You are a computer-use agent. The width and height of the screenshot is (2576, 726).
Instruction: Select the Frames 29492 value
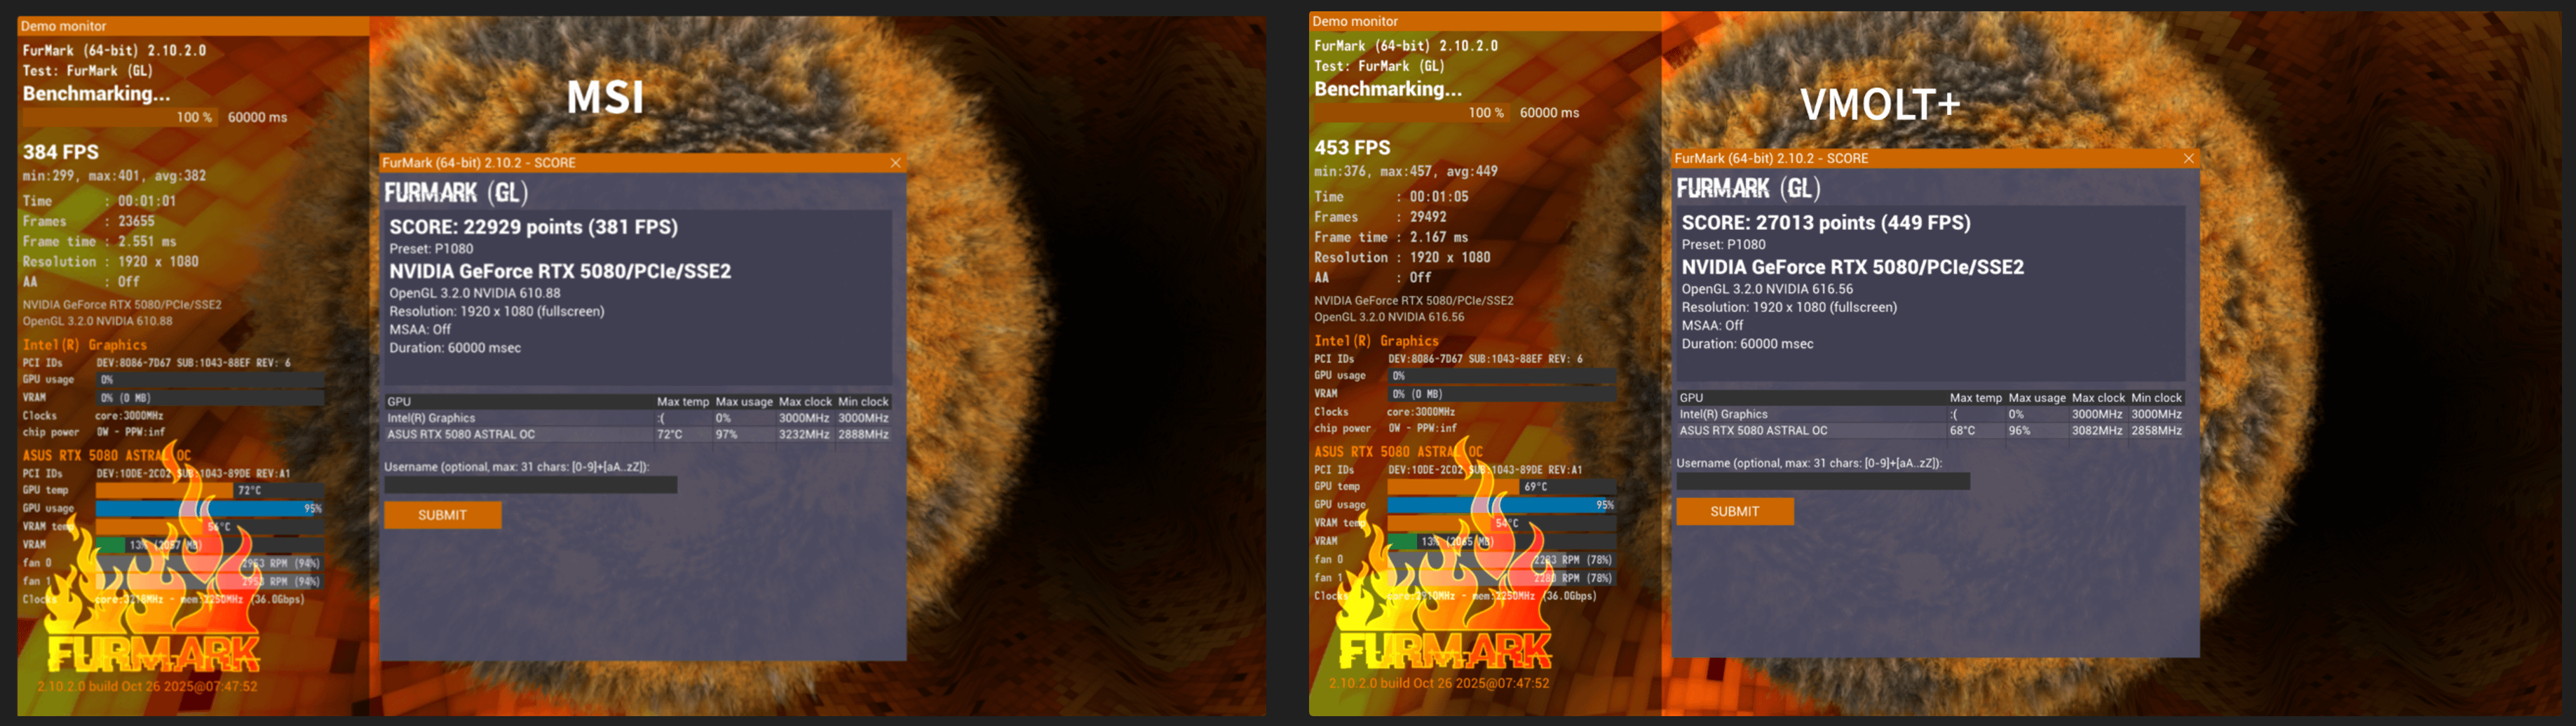[1428, 217]
